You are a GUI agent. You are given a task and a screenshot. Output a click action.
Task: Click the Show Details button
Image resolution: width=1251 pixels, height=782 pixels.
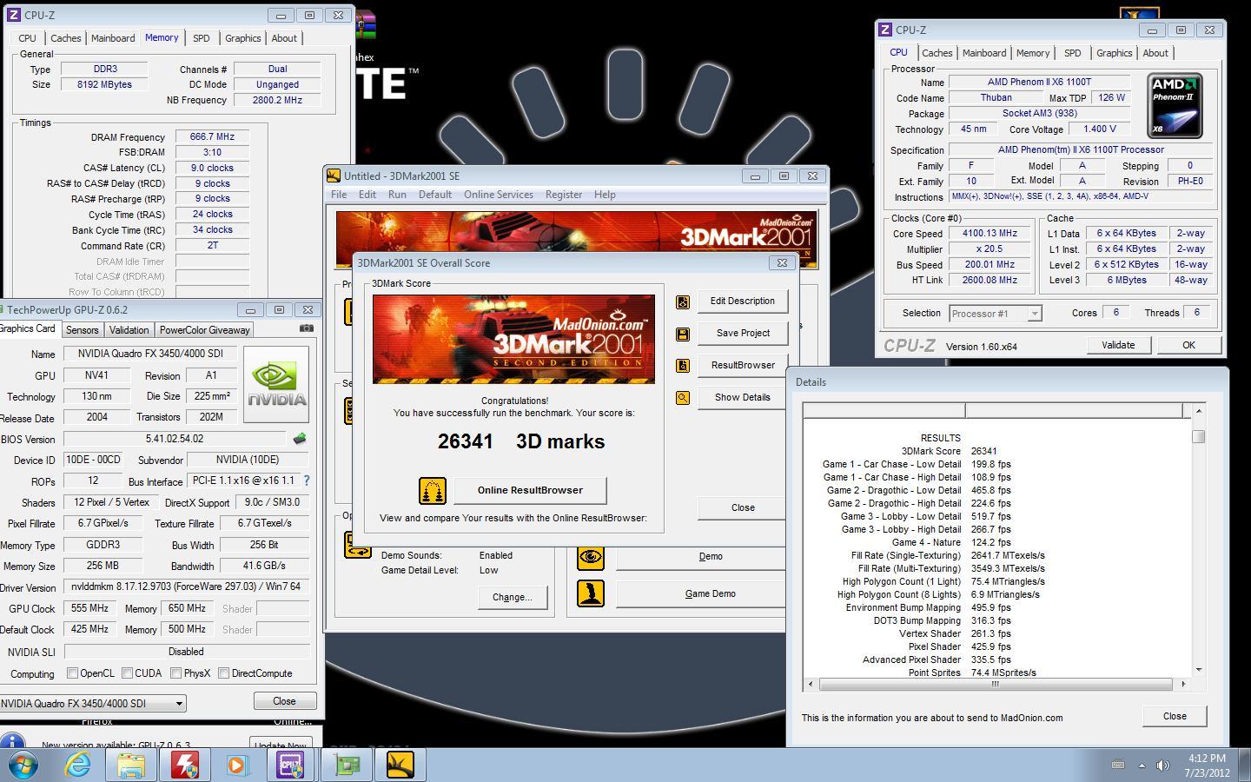[x=743, y=398]
